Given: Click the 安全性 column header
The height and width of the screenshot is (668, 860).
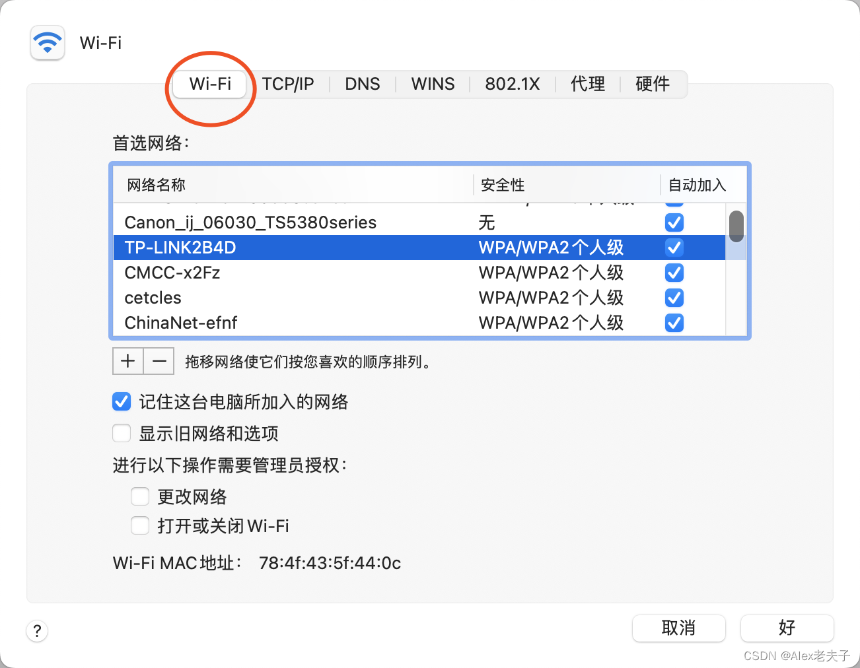Looking at the screenshot, I should pyautogui.click(x=567, y=185).
